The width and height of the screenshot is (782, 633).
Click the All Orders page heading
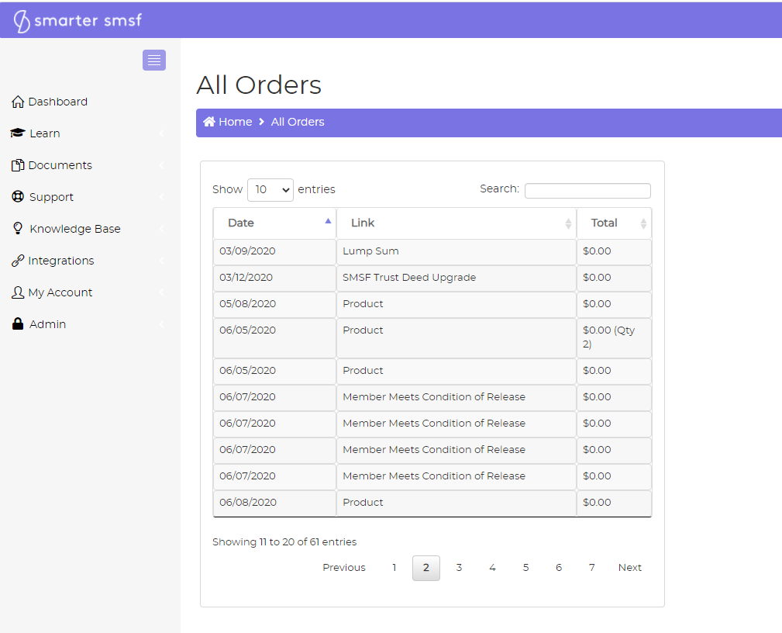pyautogui.click(x=259, y=85)
